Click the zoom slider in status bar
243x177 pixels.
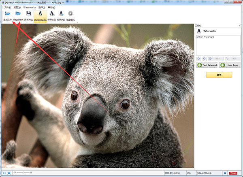pos(23,173)
